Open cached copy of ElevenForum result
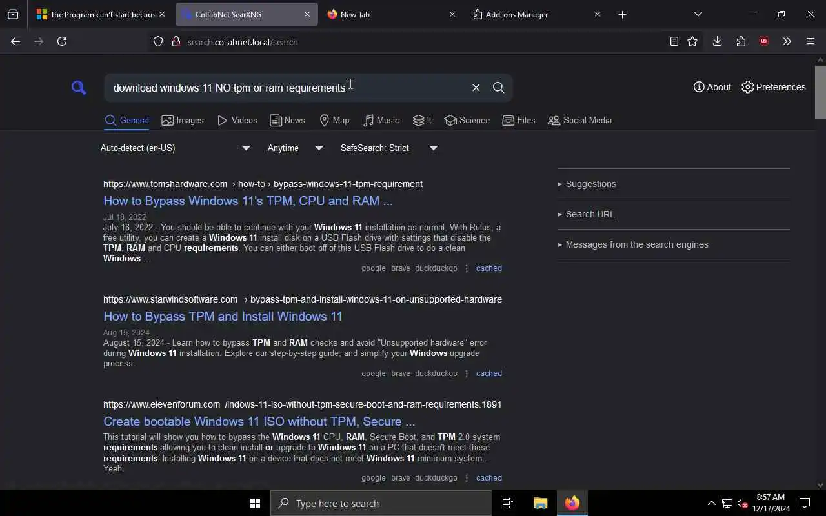Screen dimensions: 826x516 (489, 478)
